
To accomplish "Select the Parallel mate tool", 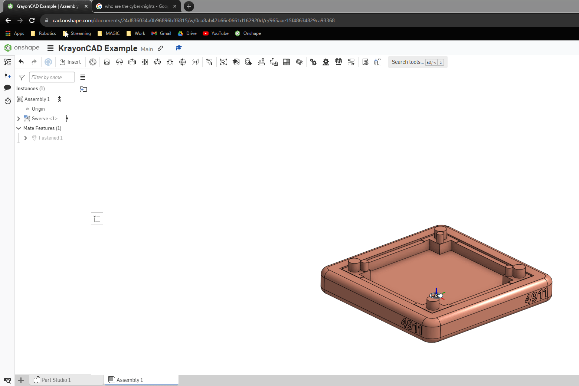I will click(195, 62).
